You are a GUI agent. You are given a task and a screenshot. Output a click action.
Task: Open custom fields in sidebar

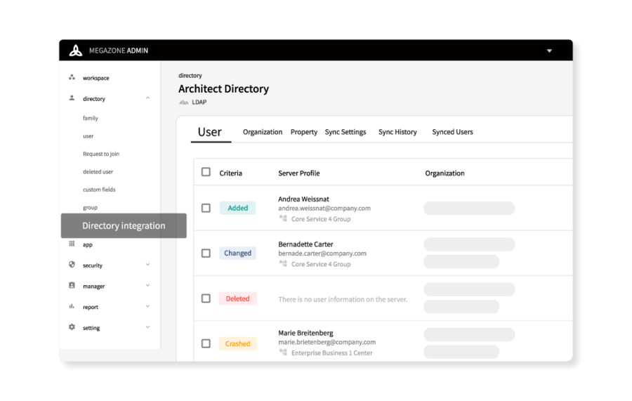(99, 190)
